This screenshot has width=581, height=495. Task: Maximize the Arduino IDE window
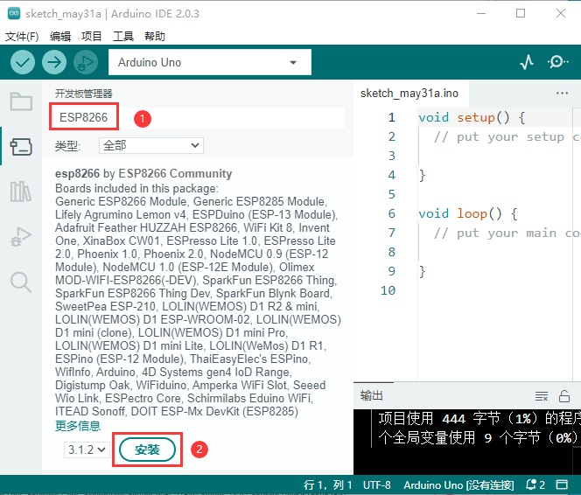pos(521,14)
